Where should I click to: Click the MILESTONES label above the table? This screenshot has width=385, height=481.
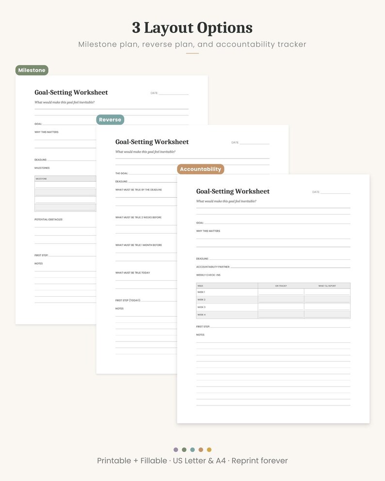[42, 168]
